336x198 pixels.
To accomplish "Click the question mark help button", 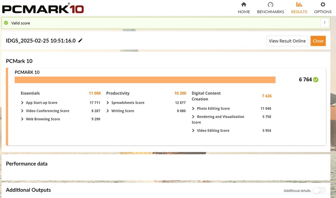I will click(325, 23).
